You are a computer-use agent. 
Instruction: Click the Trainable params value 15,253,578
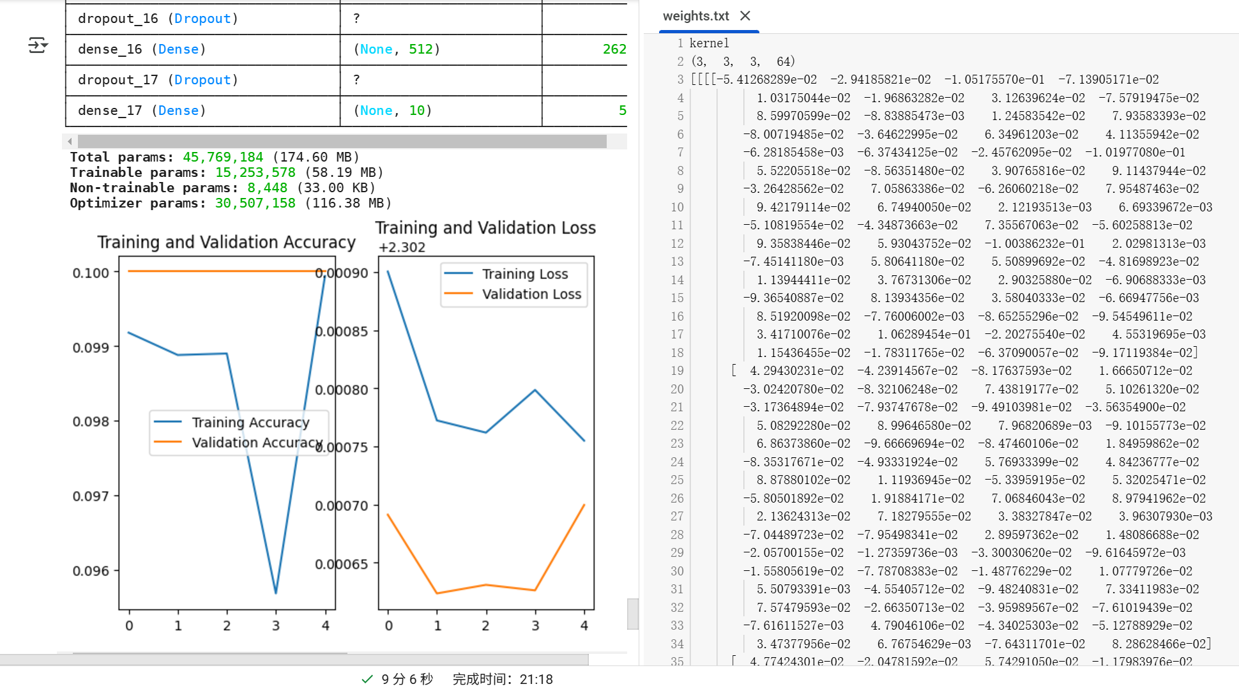255,172
